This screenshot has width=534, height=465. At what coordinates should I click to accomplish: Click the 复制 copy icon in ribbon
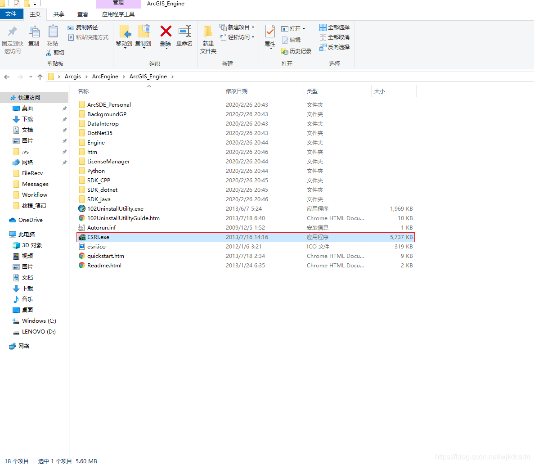coord(34,32)
